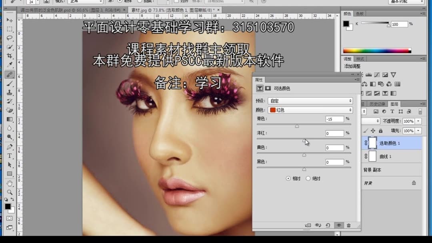Click the delete adjustment trash icon
The image size is (432, 243).
(348, 225)
